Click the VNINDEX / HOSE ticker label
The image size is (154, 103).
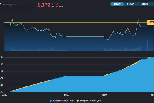point(9,5)
